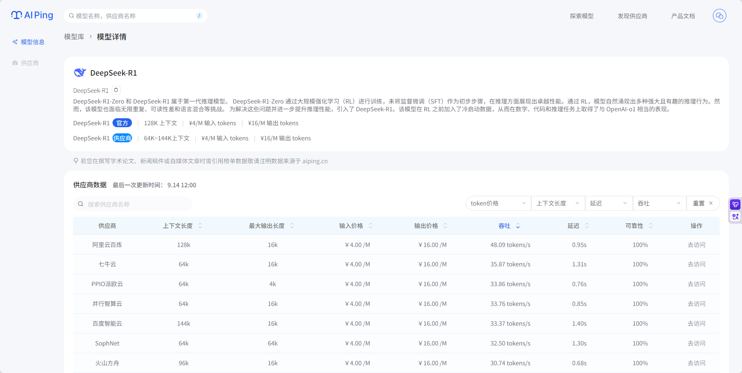Open the 产品文档 nav item
This screenshot has width=742, height=373.
click(683, 16)
